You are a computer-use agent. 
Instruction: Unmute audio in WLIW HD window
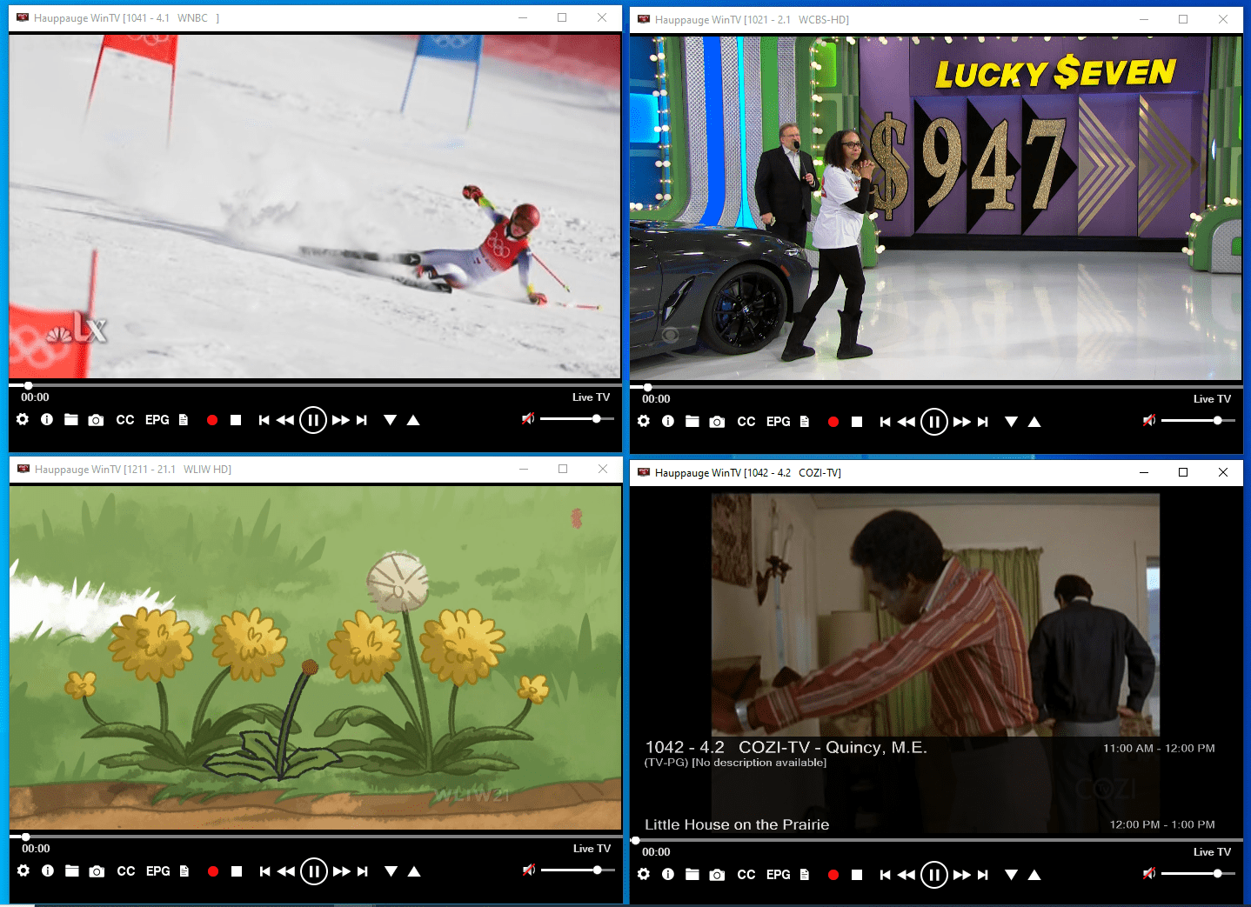click(529, 870)
